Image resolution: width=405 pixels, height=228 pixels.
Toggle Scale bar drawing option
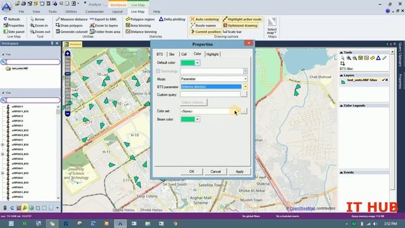(232, 32)
